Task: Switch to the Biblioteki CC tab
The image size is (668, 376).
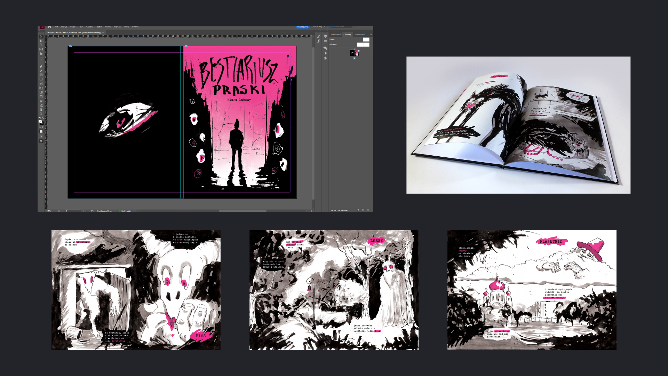Action: coord(361,34)
